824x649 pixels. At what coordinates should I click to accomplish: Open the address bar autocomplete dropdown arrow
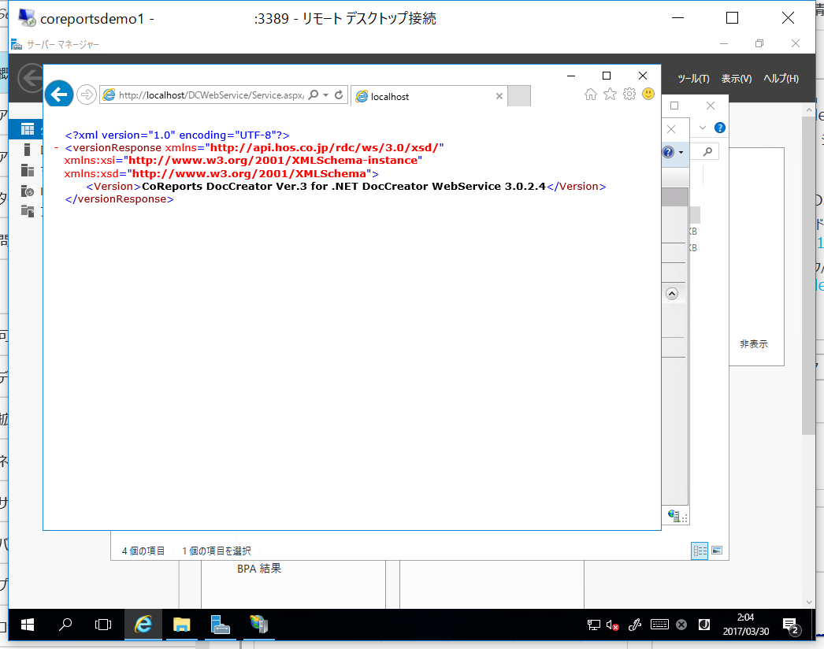pos(326,95)
